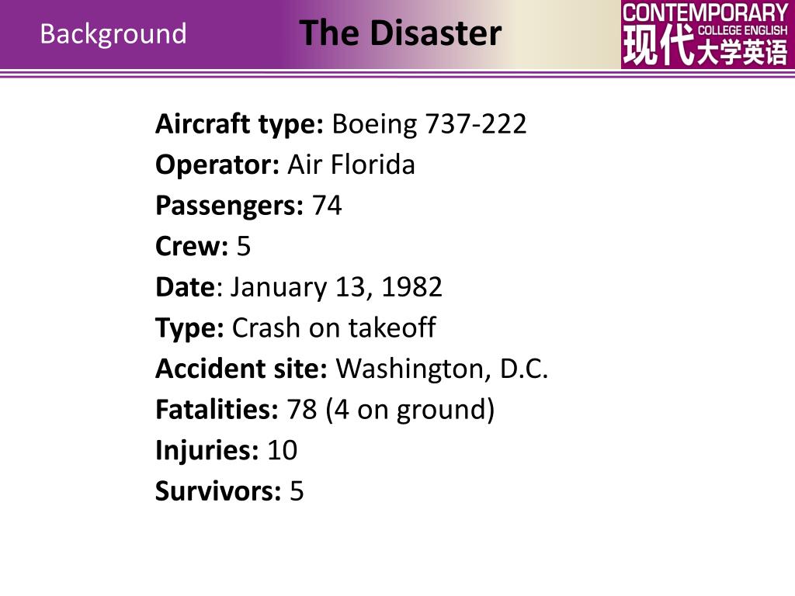Click the 78 (4 on ground) text

[x=391, y=410]
